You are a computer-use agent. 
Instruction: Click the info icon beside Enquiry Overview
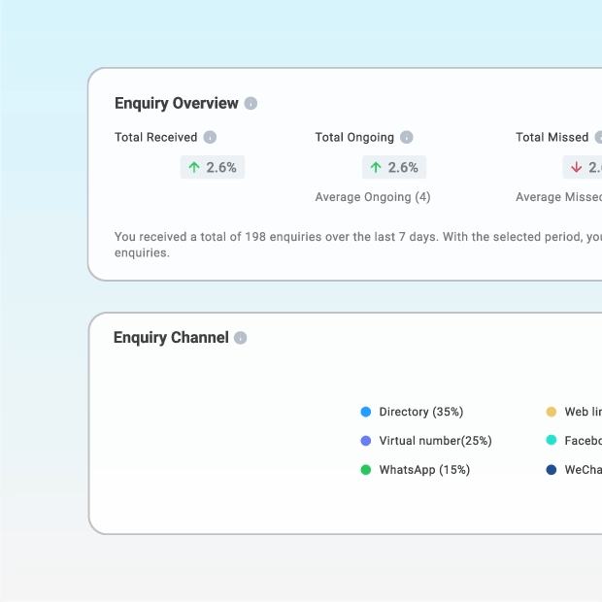coord(251,103)
